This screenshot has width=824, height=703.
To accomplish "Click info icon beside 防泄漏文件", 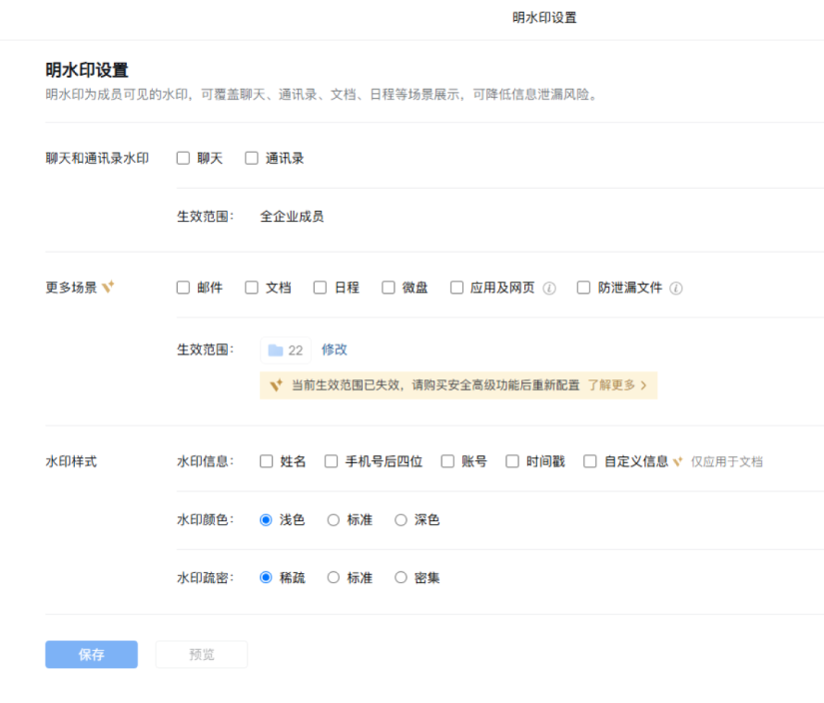I will [676, 288].
